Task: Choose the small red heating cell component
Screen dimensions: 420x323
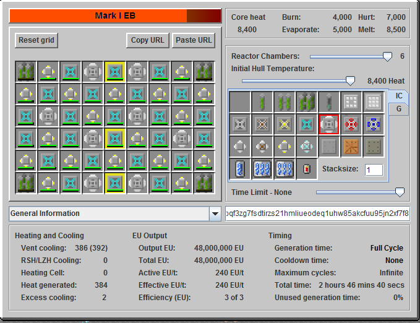Action: tap(306, 170)
